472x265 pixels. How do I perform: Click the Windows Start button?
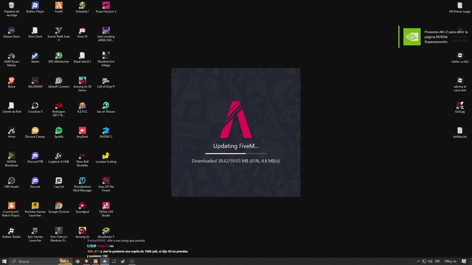(x=4, y=261)
